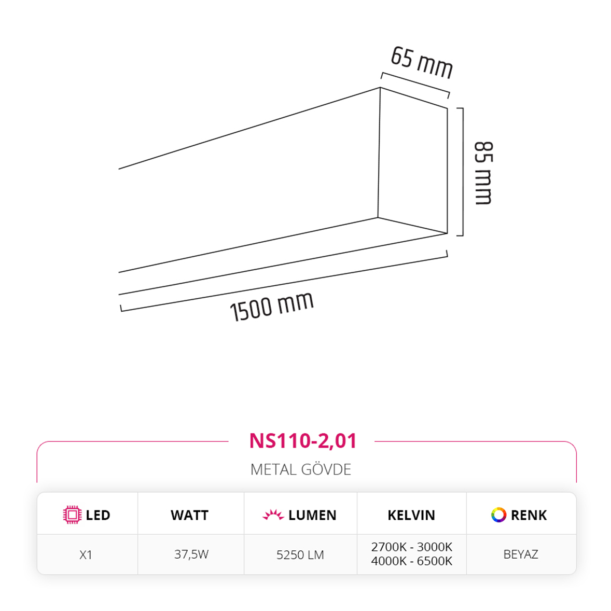Select the BEYAZ color value

tap(521, 554)
